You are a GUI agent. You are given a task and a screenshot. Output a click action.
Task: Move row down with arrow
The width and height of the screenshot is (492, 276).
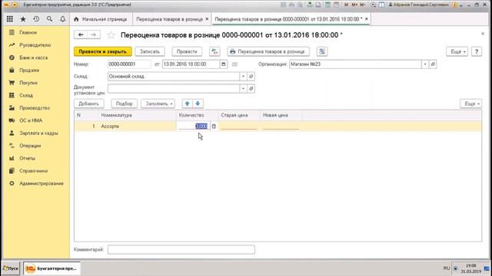[198, 103]
